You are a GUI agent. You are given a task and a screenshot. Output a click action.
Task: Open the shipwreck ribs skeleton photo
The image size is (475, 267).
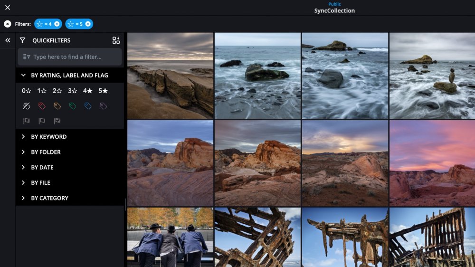coord(432,237)
